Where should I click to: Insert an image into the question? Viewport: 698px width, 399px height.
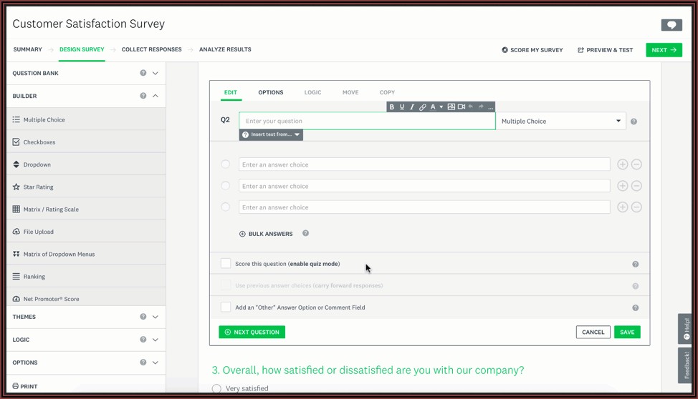451,107
